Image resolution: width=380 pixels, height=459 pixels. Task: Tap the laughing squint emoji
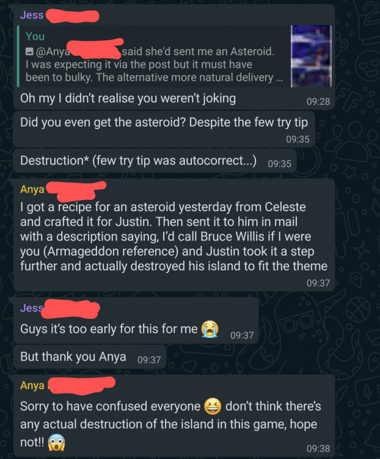213,406
